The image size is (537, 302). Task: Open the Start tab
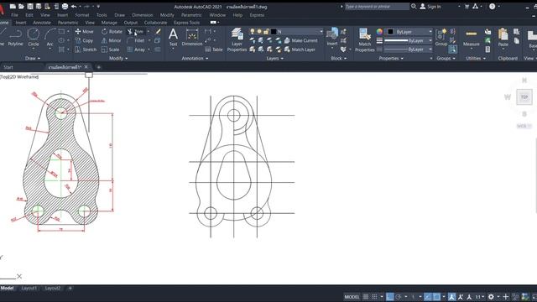click(x=8, y=67)
